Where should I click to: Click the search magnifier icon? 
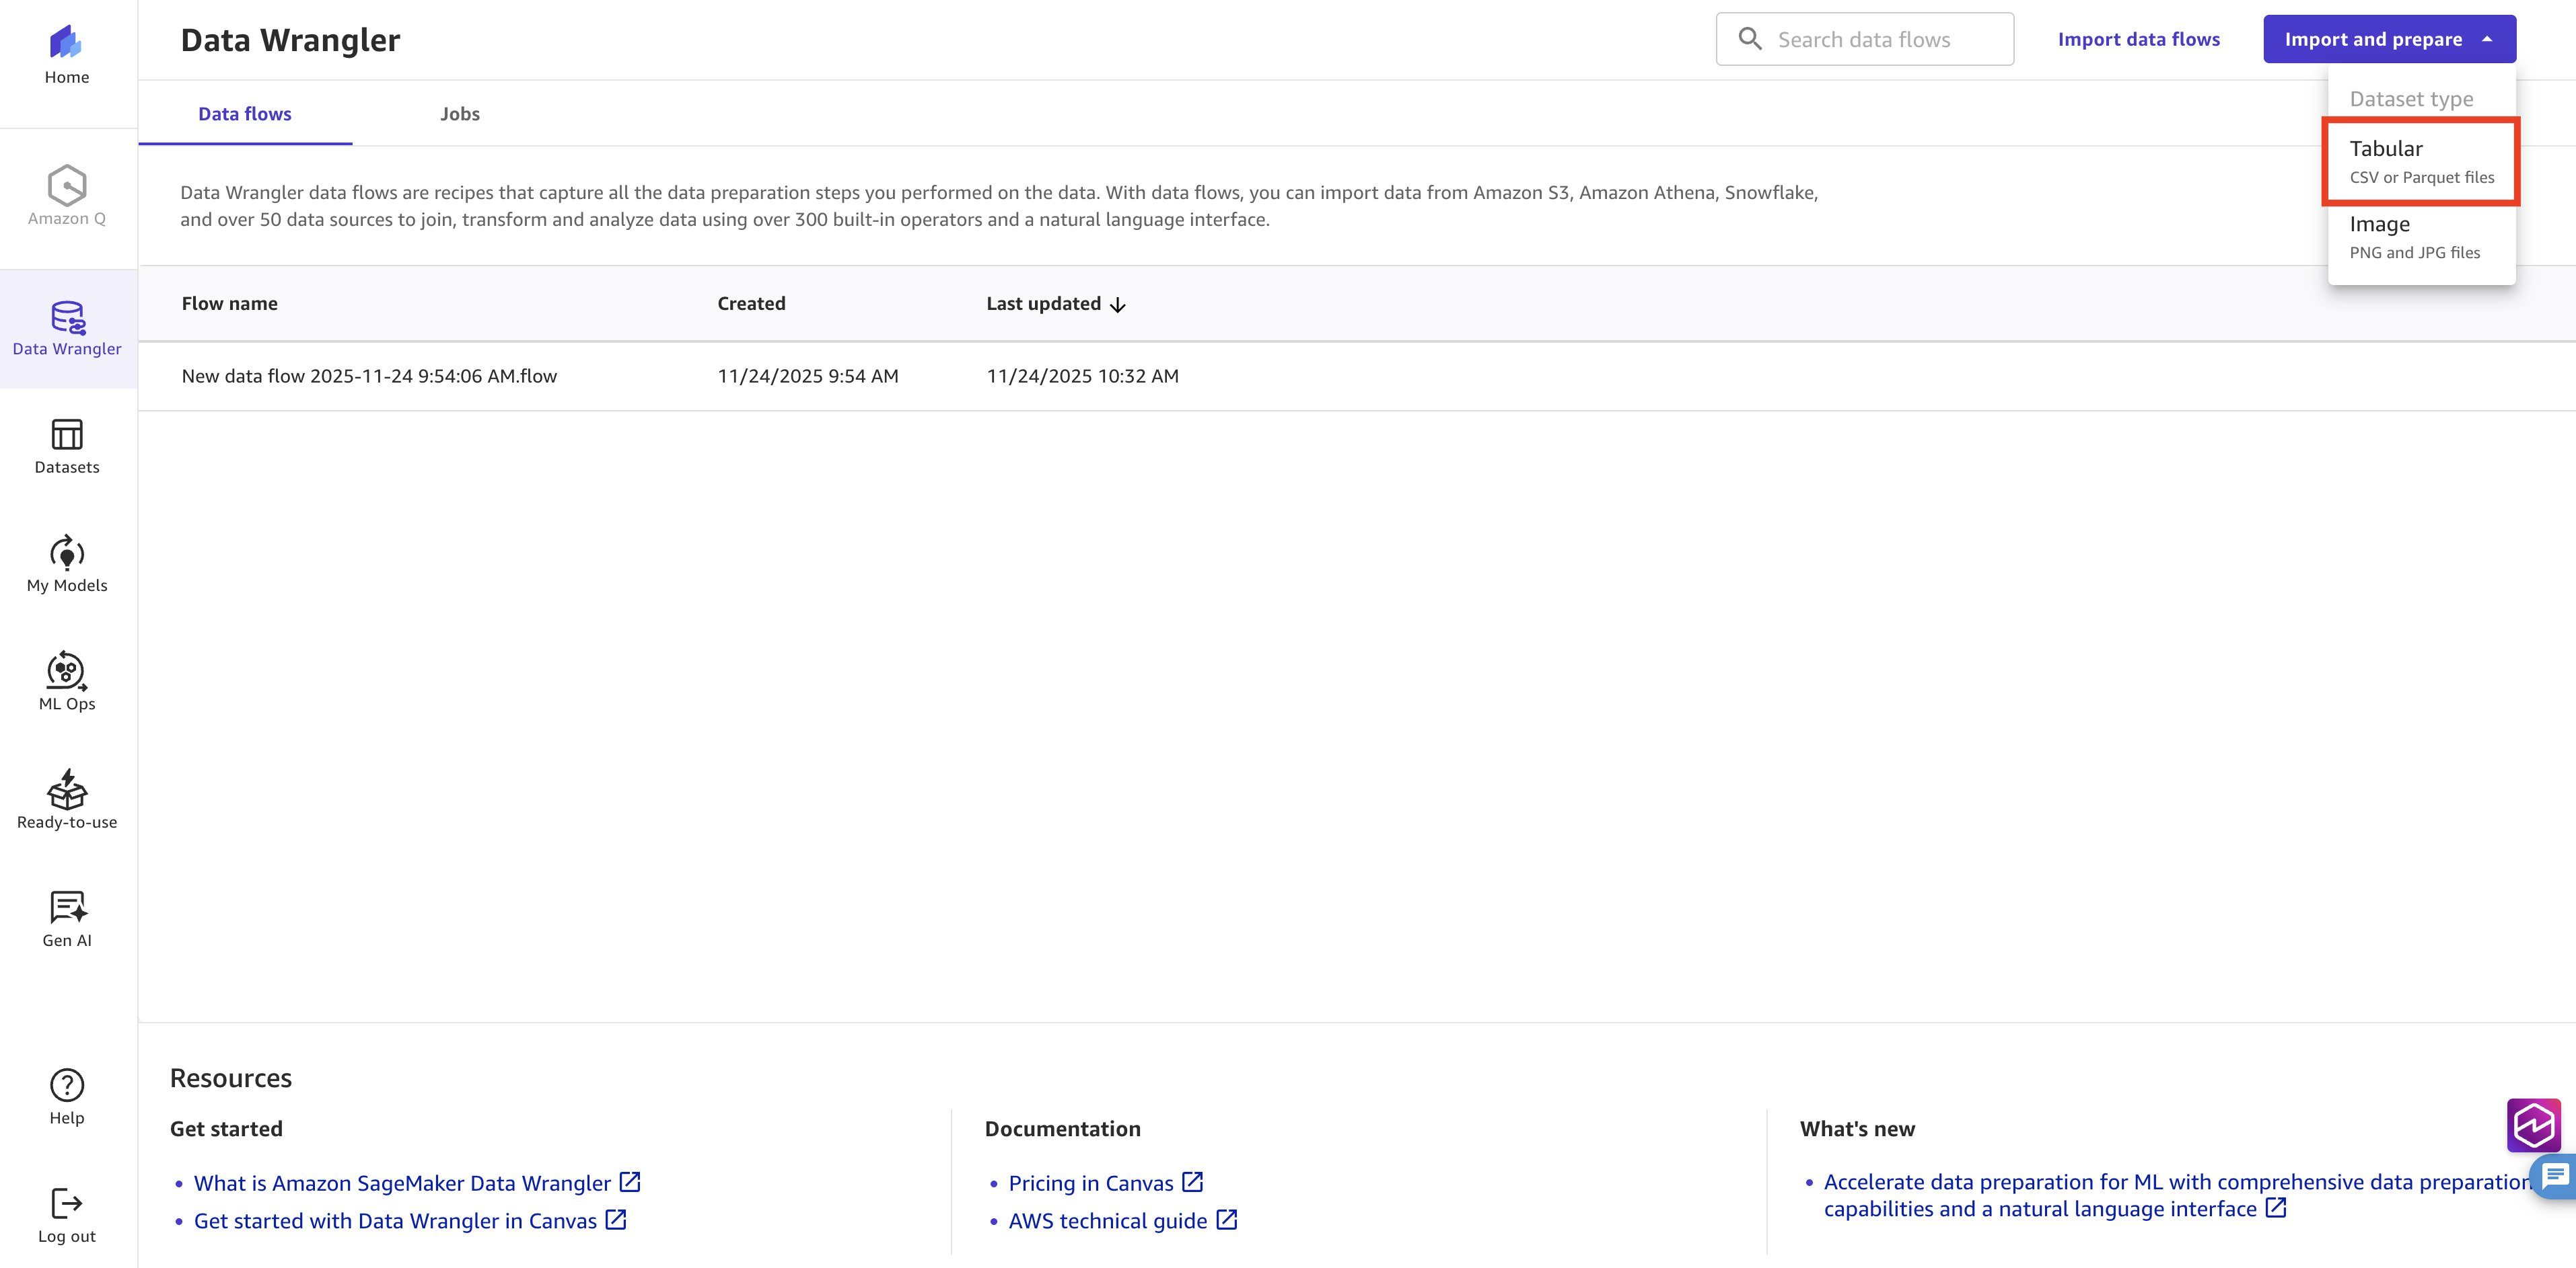coord(1750,39)
